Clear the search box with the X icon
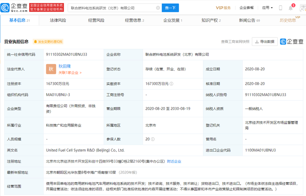 click(x=158, y=8)
